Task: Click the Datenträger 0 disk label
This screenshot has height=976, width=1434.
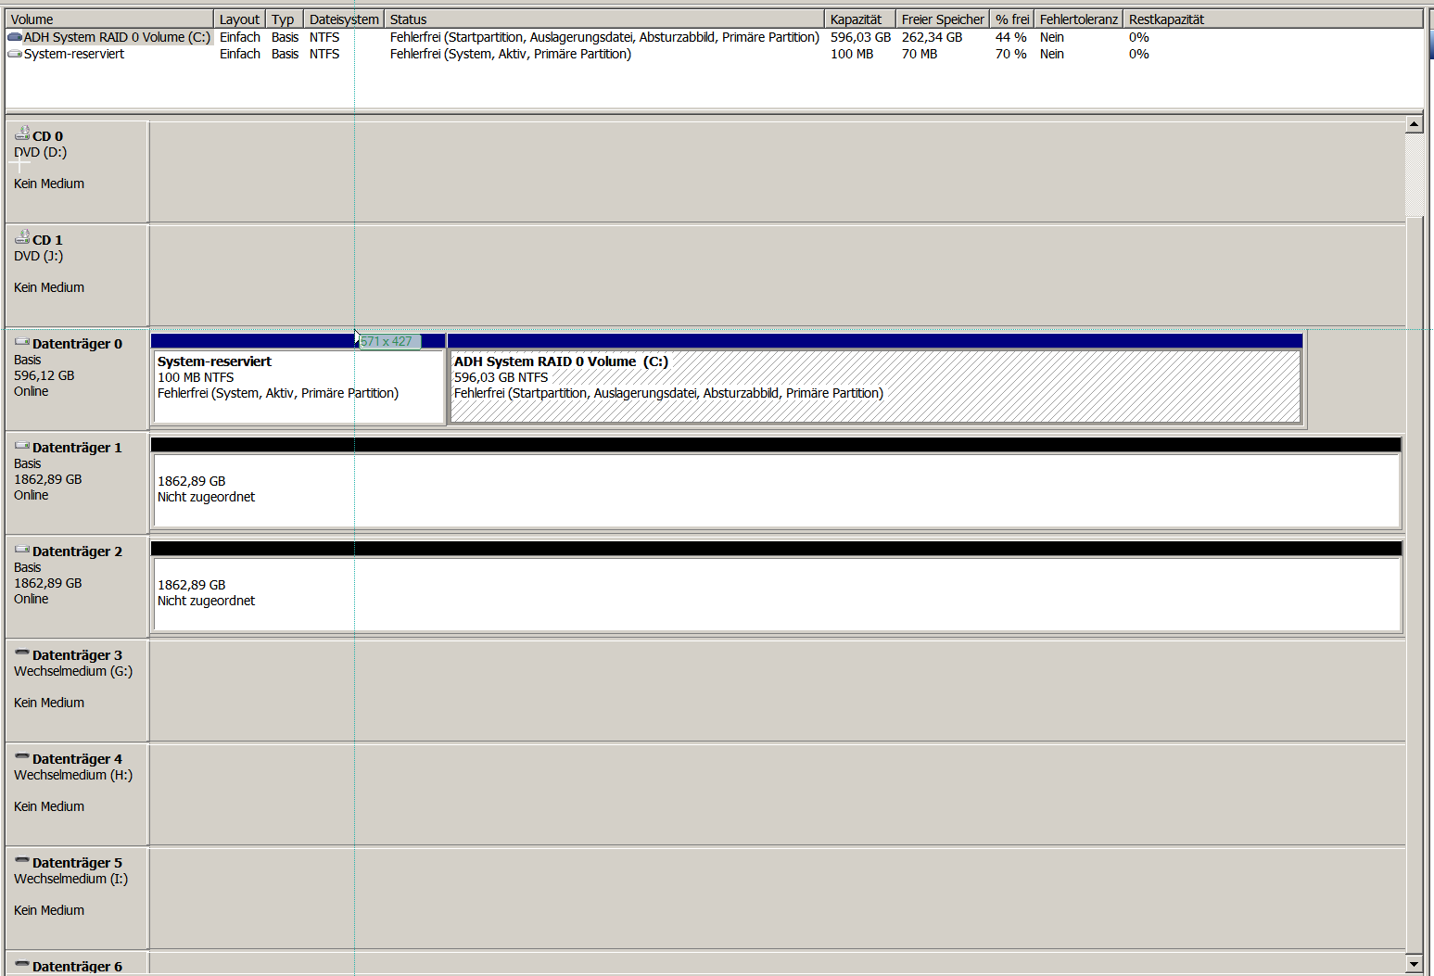Action: tap(77, 344)
